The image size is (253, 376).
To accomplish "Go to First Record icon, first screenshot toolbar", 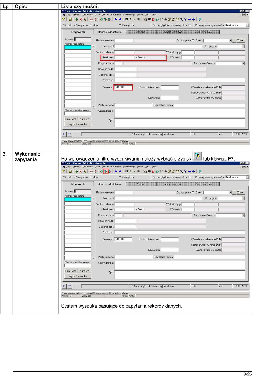I will pos(126,19).
